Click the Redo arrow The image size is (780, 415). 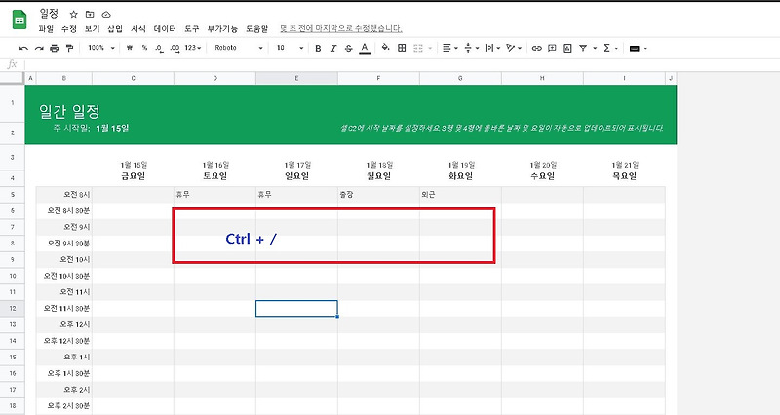click(x=39, y=48)
